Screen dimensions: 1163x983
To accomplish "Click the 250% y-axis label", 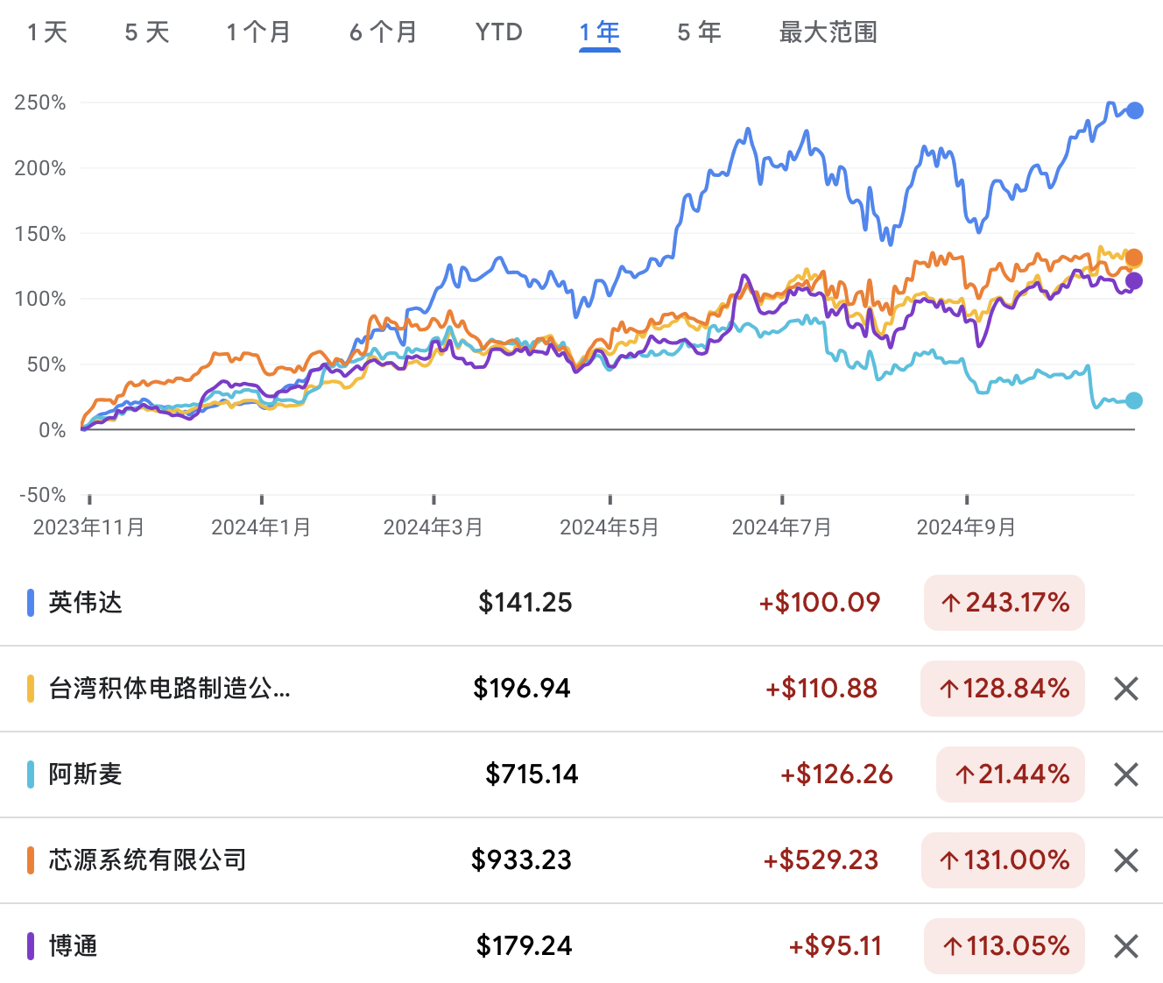I will (x=40, y=103).
